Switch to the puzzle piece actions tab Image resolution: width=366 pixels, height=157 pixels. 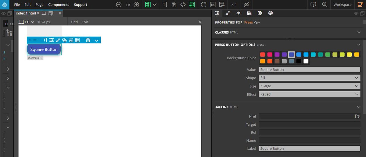click(260, 13)
